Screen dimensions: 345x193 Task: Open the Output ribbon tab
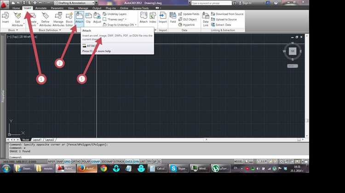click(x=97, y=8)
